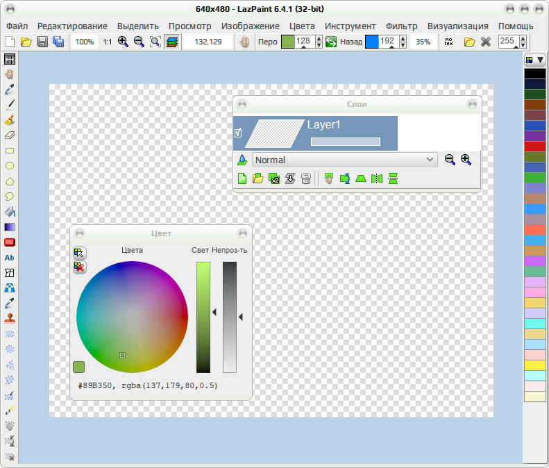
Task: Duplicate the layer with the x2 icon
Action: pyautogui.click(x=273, y=178)
